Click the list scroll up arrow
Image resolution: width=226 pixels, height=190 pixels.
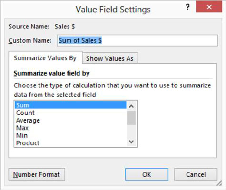131,106
